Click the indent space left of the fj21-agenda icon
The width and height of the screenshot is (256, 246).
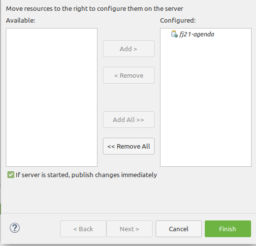click(x=166, y=34)
